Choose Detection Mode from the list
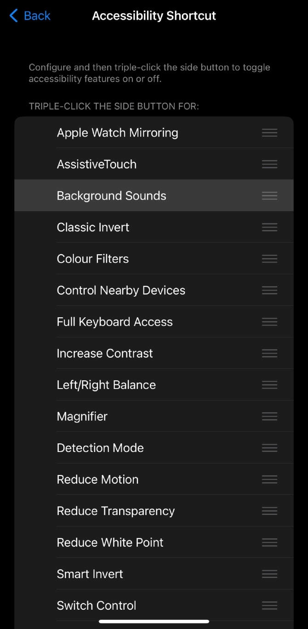Viewport: 308px width, 629px height. click(x=100, y=448)
